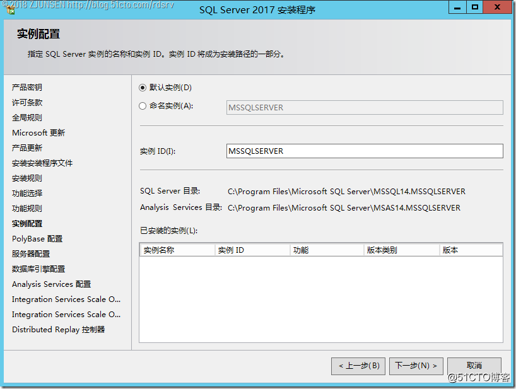Open the Microsoft 更新 step

click(x=38, y=133)
